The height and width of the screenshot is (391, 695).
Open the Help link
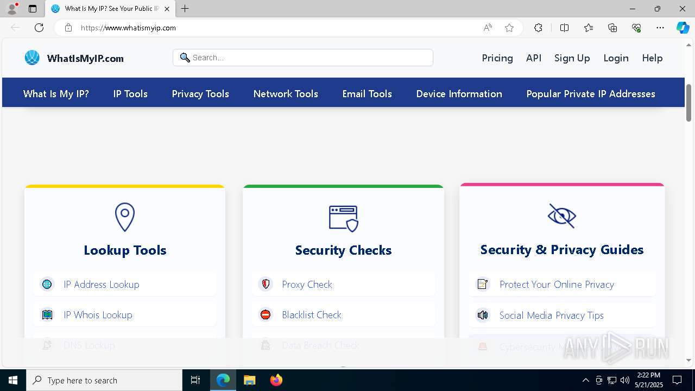pyautogui.click(x=652, y=58)
